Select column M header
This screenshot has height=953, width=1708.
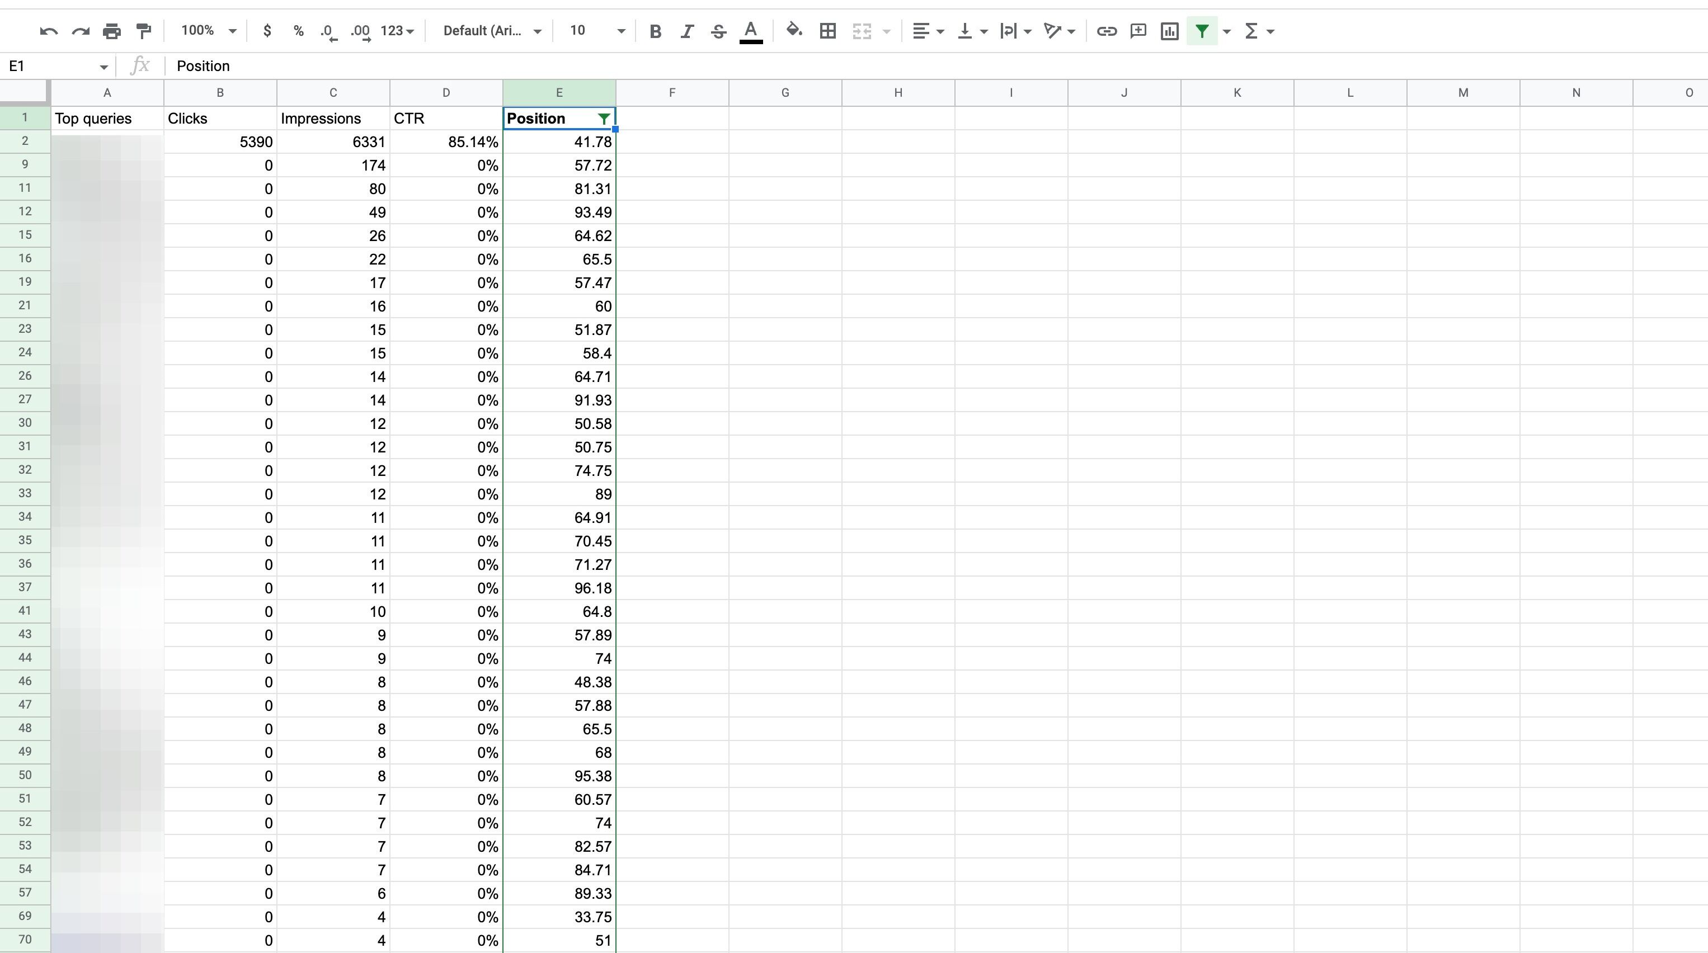pos(1464,93)
